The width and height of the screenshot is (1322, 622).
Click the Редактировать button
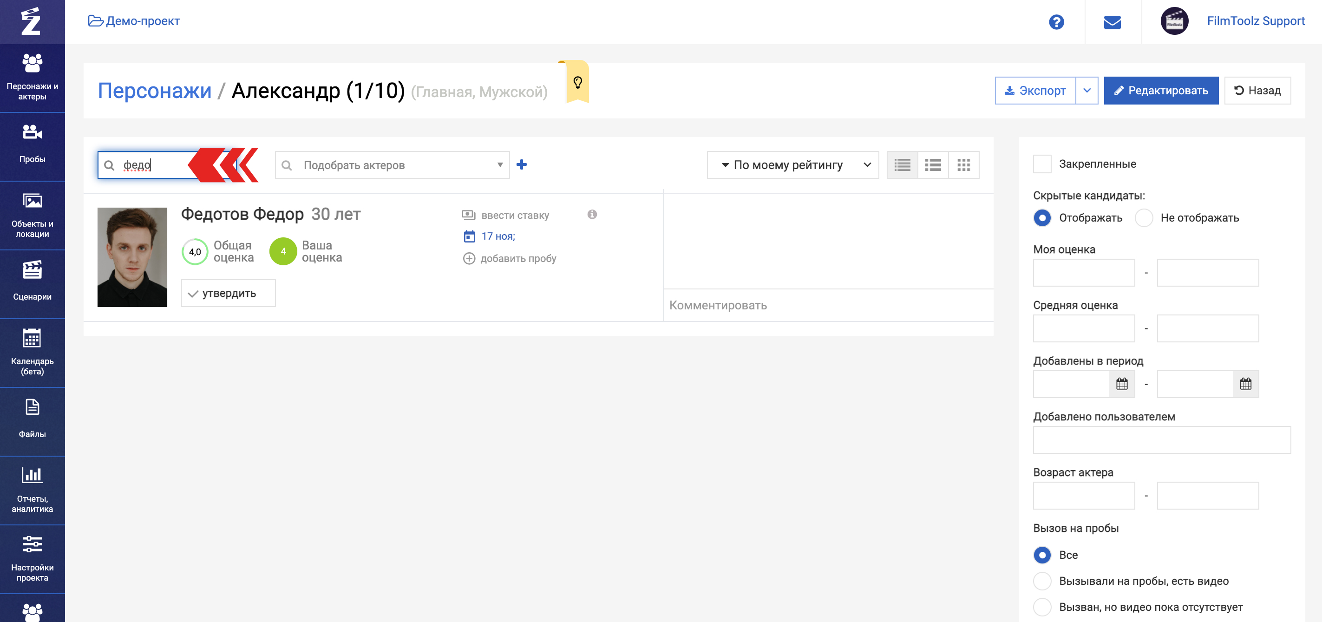click(x=1161, y=91)
